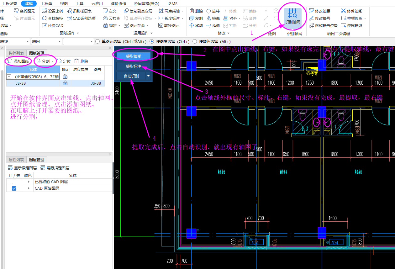Uncheck CAD 原始图层 checkbox
Screen dimensions: 395x269
[14, 188]
